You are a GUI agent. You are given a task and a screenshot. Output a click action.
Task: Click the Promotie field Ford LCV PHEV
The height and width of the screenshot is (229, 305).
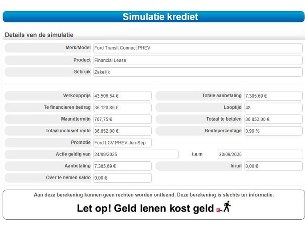[x=122, y=143]
